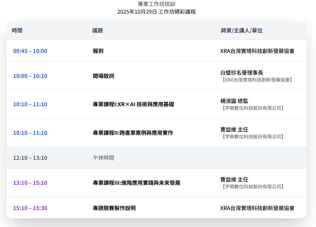Image resolution: width=316 pixels, height=227 pixels.
Task: Click the 09:45 – 10:00 time slot
Action: pyautogui.click(x=30, y=51)
